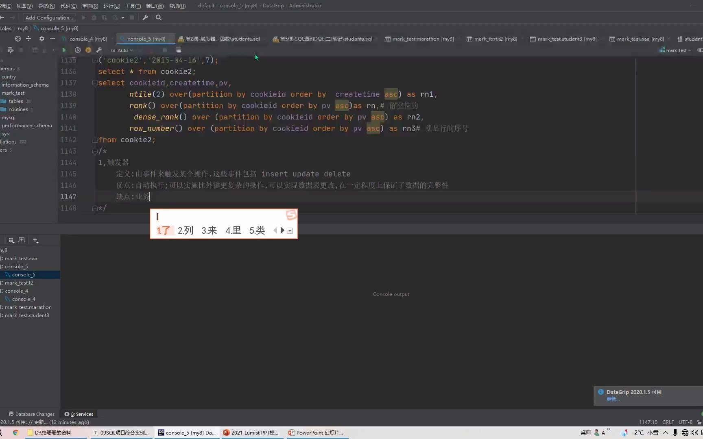The image size is (703, 439).
Task: Click the volume speaker tray icon
Action: 695,432
